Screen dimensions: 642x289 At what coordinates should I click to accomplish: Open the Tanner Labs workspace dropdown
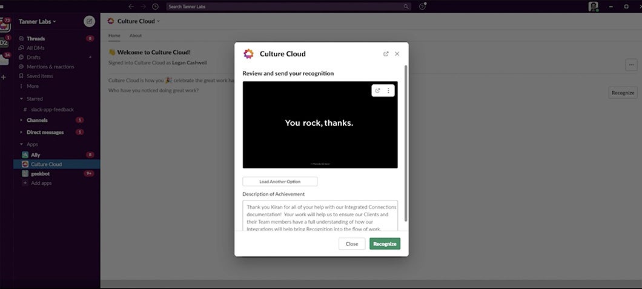pos(38,21)
